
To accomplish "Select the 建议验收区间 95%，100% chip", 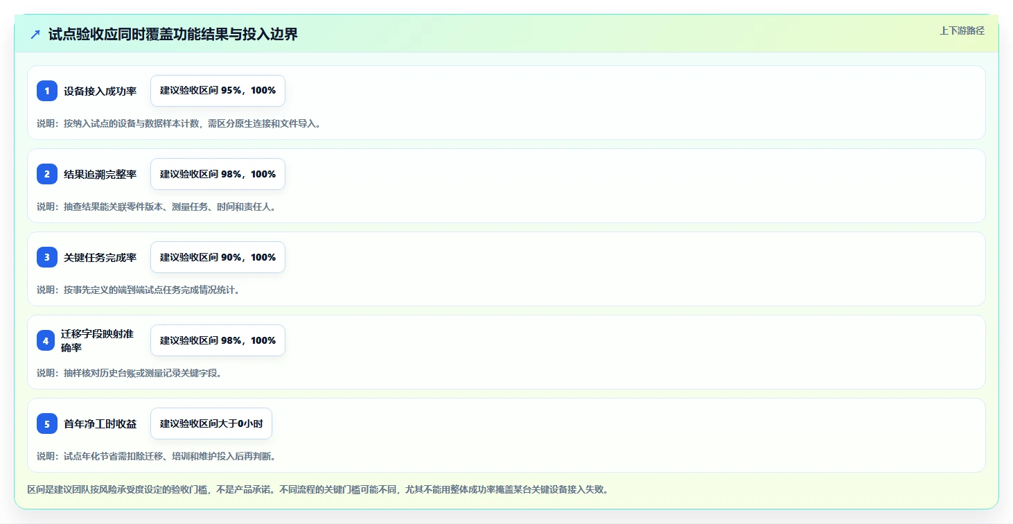I will (x=218, y=91).
